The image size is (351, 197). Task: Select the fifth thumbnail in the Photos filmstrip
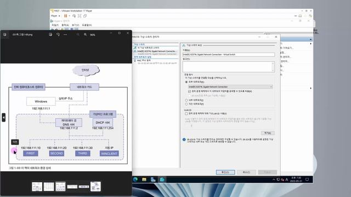(x=84, y=187)
